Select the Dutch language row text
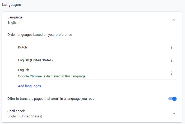The image size is (185, 124). [22, 47]
